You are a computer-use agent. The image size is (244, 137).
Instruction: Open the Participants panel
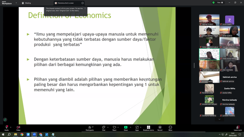(x=90, y=128)
